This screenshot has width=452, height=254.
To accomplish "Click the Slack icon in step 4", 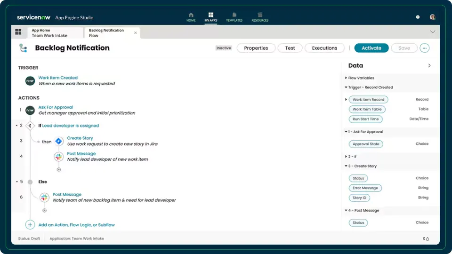I will pos(59,157).
